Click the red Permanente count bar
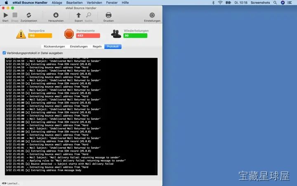The width and height of the screenshot is (297, 186). 88,36
